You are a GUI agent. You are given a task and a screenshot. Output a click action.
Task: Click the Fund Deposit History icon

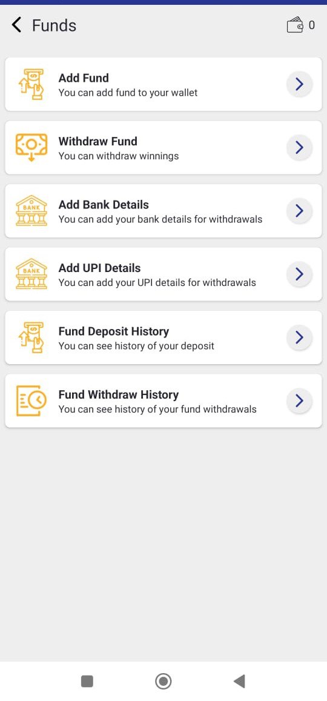[x=31, y=337]
